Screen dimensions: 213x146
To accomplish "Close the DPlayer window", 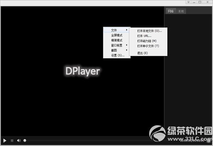I will pos(207,2).
